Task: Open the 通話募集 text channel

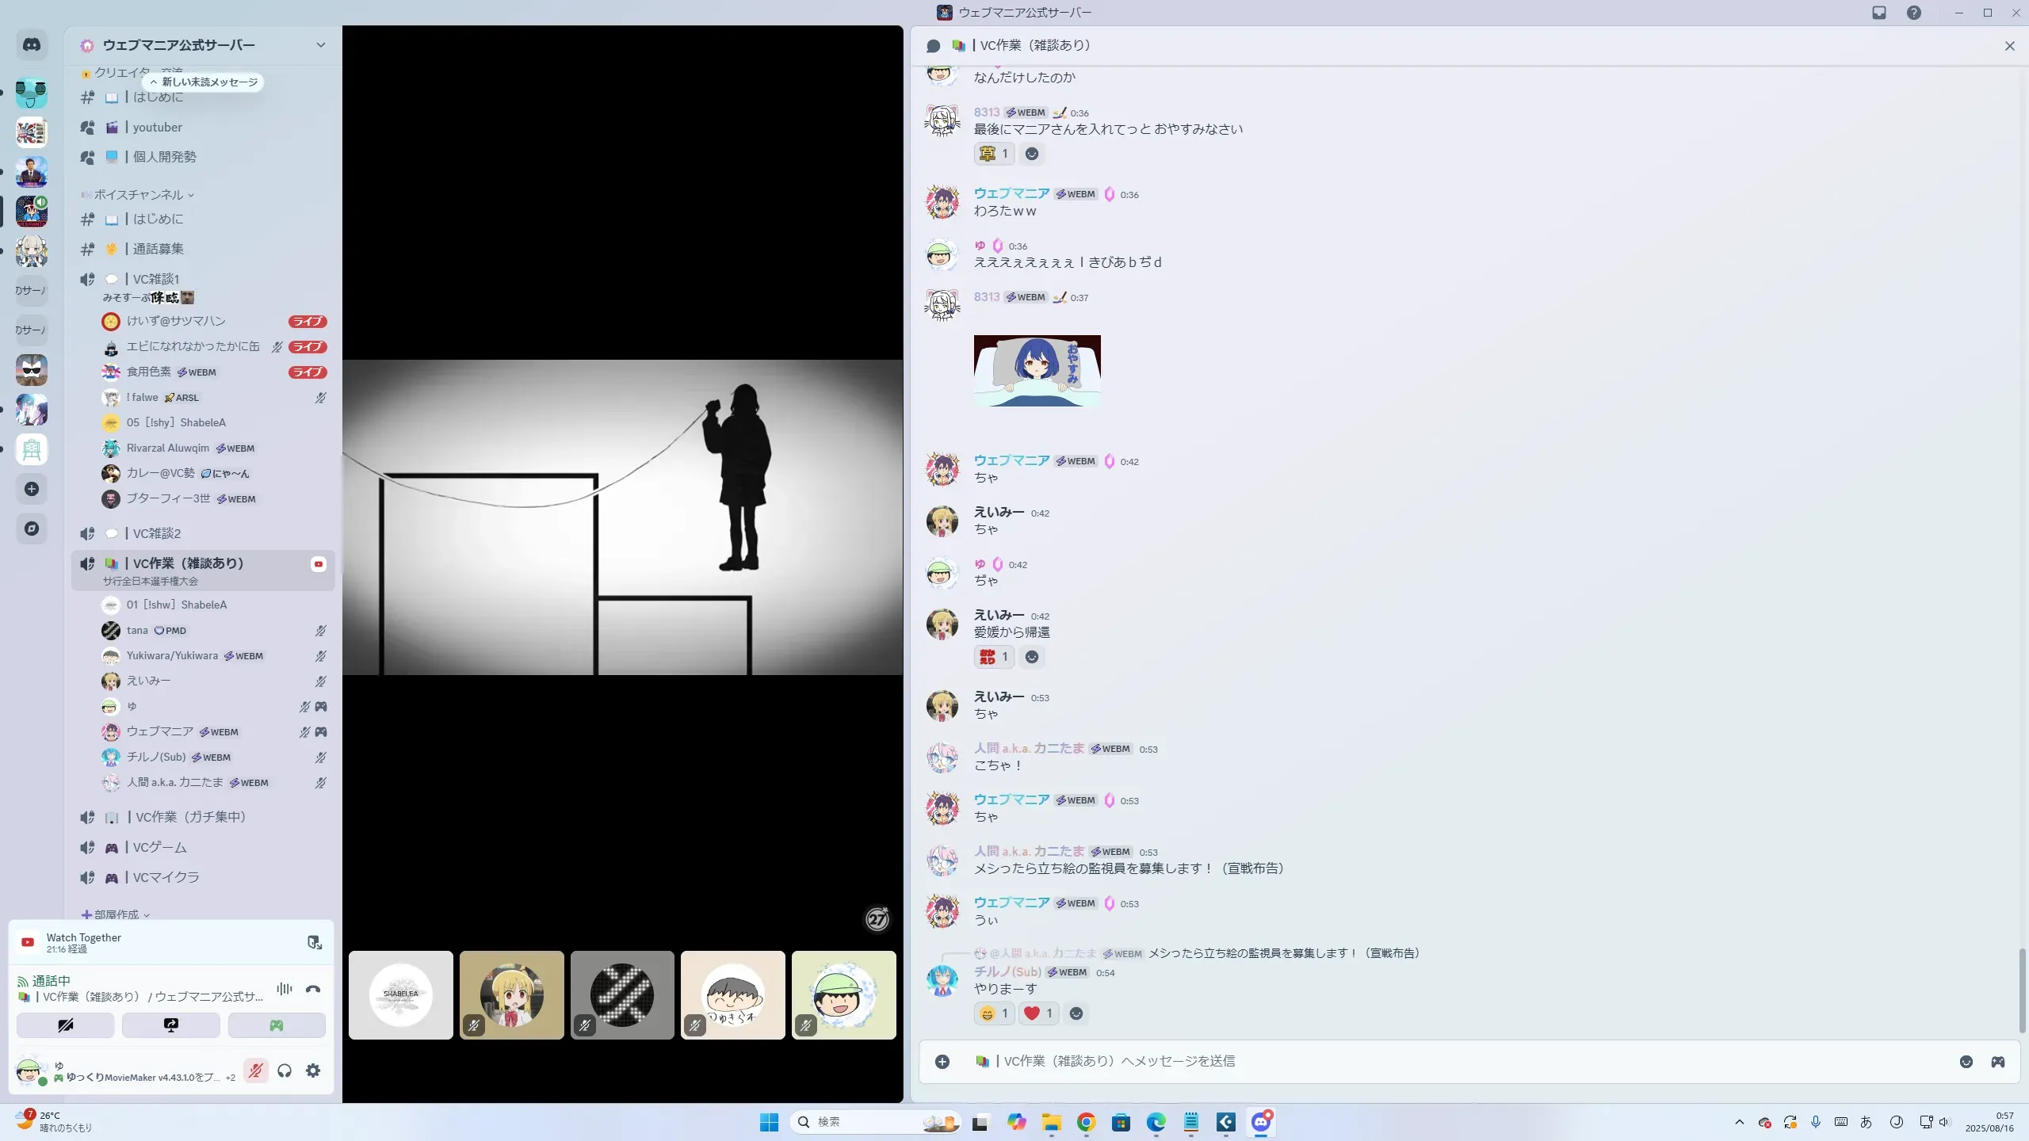Action: click(158, 249)
